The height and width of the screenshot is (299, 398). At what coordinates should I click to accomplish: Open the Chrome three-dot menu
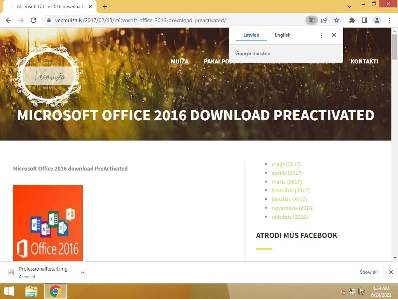click(389, 20)
